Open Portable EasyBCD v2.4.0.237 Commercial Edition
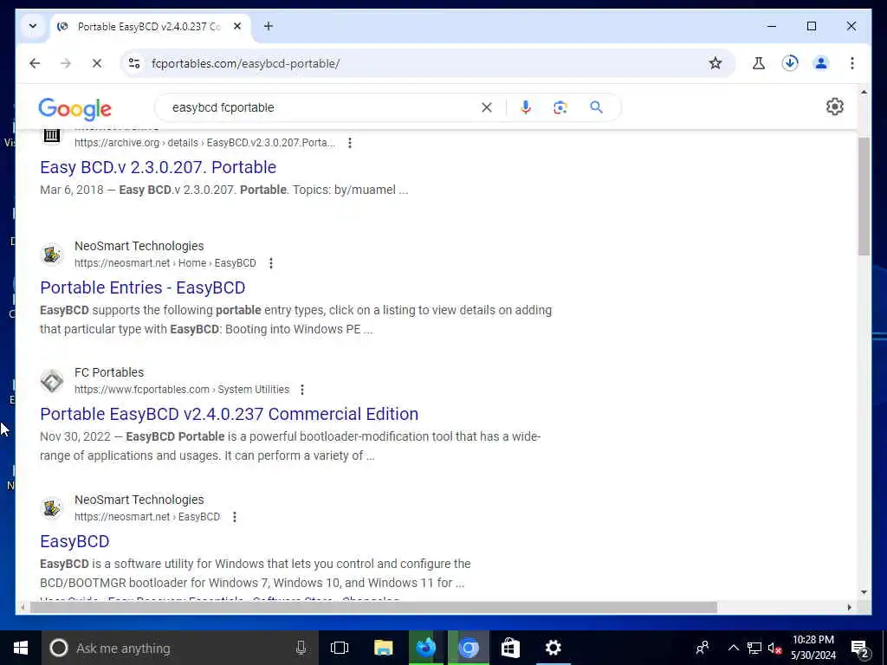 click(x=229, y=414)
